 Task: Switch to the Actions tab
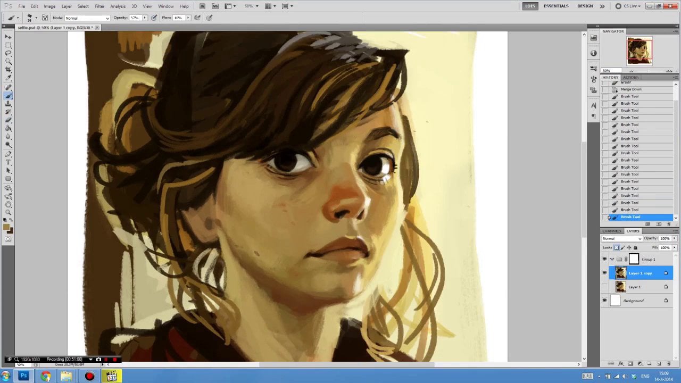pyautogui.click(x=630, y=77)
